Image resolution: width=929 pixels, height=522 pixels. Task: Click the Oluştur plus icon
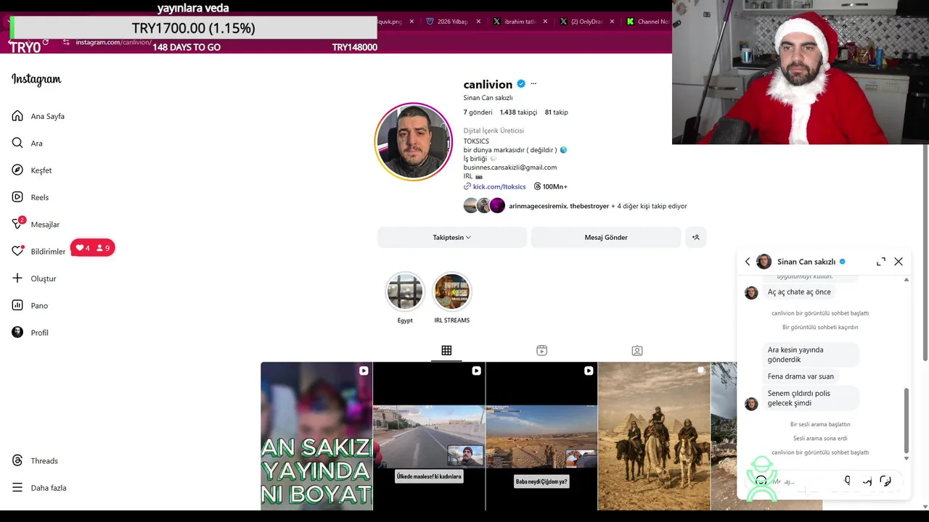point(17,278)
